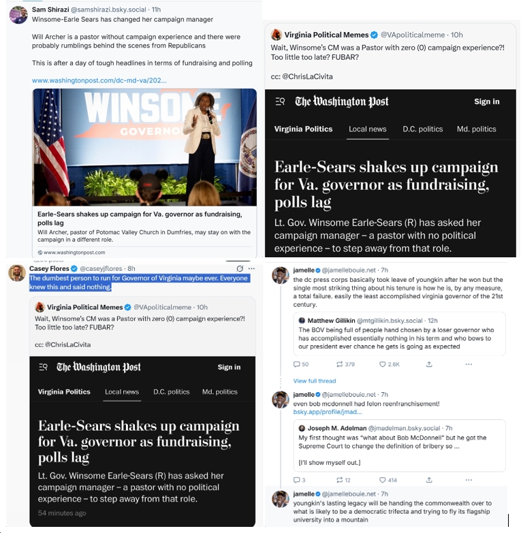
Task: Repost the post with 379 reposts
Action: [x=339, y=364]
